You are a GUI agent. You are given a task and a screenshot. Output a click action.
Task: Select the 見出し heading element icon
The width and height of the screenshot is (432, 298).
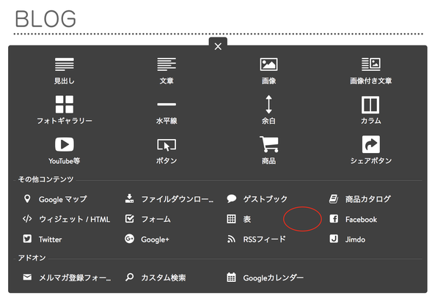65,64
